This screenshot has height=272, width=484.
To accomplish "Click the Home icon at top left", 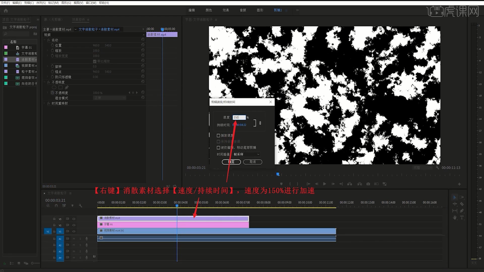I will [6, 11].
